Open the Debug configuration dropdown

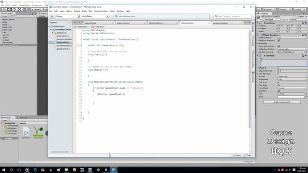point(67,16)
